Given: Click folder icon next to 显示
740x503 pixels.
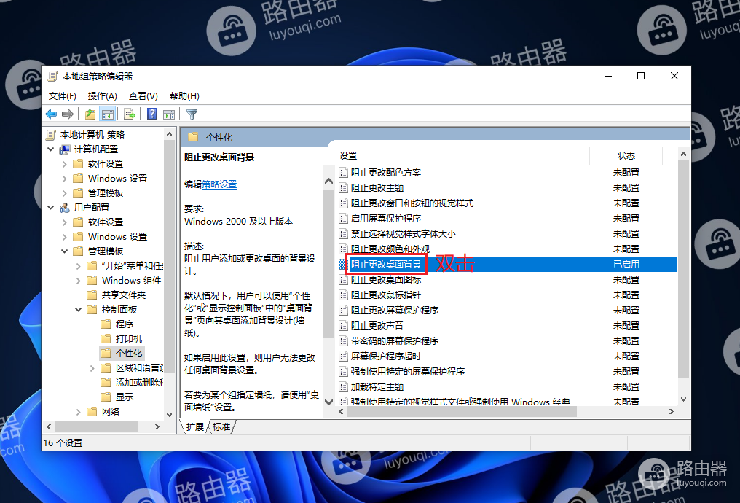Looking at the screenshot, I should pyautogui.click(x=106, y=397).
